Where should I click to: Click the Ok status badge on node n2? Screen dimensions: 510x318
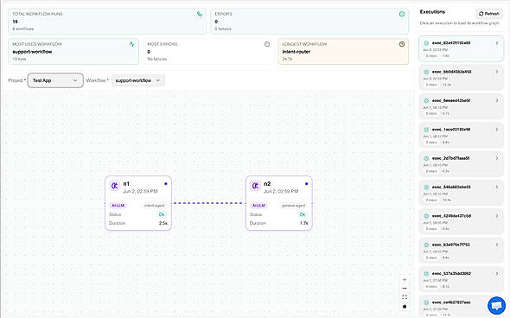pos(303,214)
